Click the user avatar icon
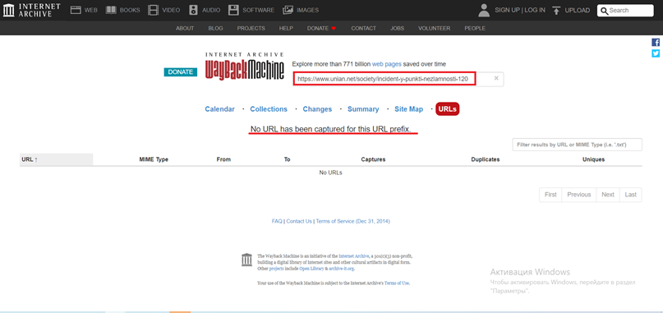Viewport: 663px width, 313px height. 484,10
